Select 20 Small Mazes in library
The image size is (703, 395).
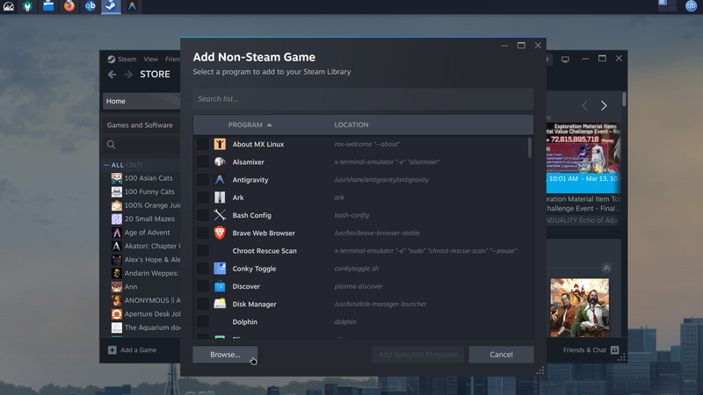click(x=149, y=219)
